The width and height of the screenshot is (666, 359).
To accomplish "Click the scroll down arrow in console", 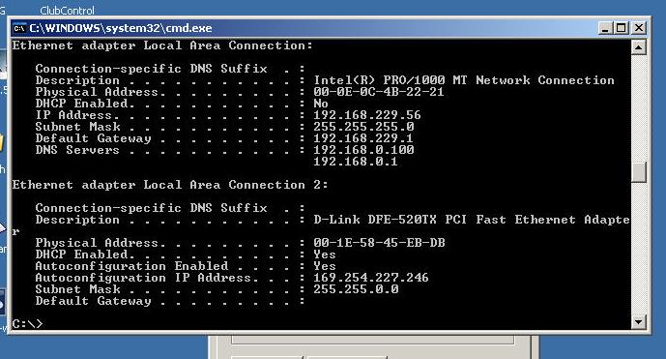I will coord(638,322).
